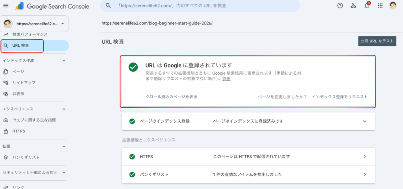Click the padlock HTTPS icon in sidebar
This screenshot has height=189, width=403.
[6, 131]
